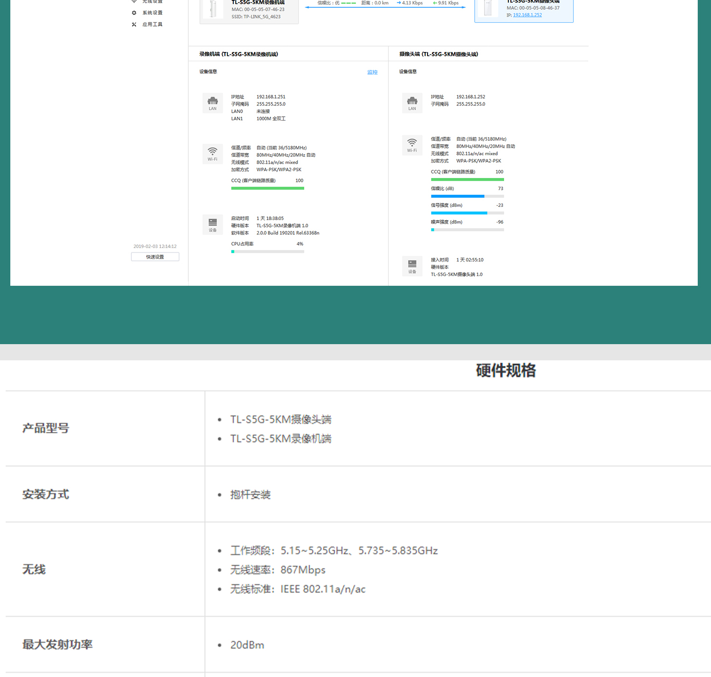Click the TL-S5G-5KM录像机端 spec list item
The height and width of the screenshot is (677, 711).
[281, 439]
